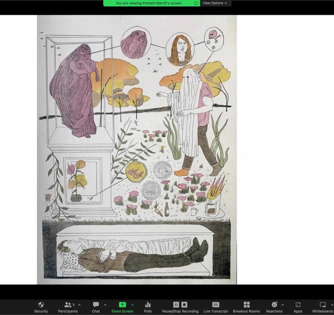Expand the Share Screen options arrow
Image resolution: width=334 pixels, height=315 pixels.
(132, 305)
